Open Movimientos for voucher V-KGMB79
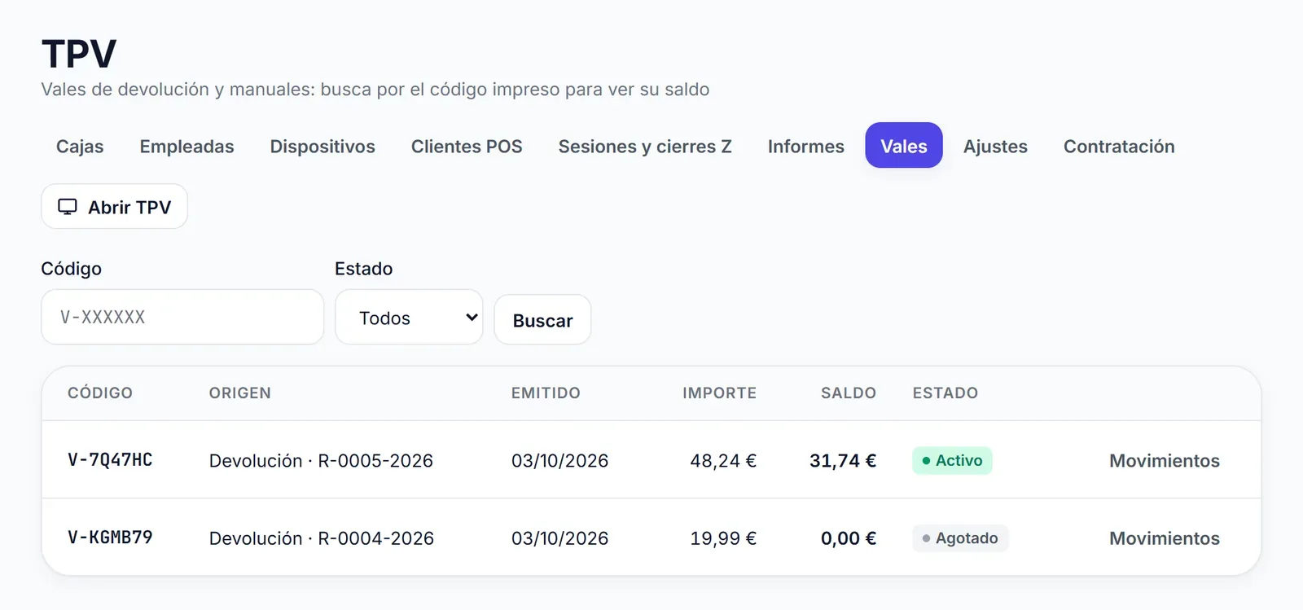The height and width of the screenshot is (610, 1303). click(x=1164, y=538)
